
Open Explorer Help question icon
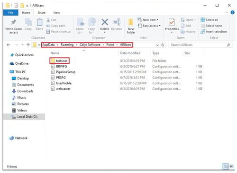pos(232,12)
